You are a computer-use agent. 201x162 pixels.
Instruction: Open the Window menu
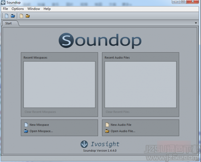click(34, 9)
